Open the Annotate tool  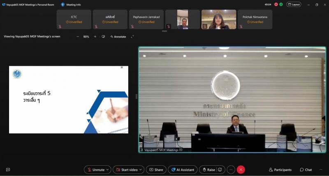pyautogui.click(x=118, y=37)
